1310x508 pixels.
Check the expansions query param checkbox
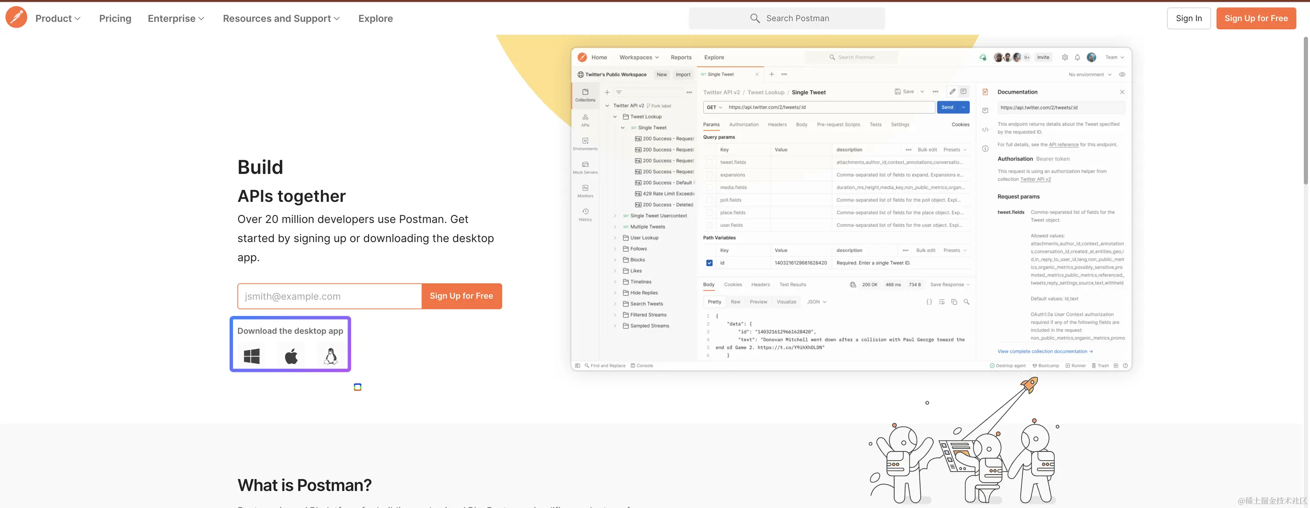709,175
